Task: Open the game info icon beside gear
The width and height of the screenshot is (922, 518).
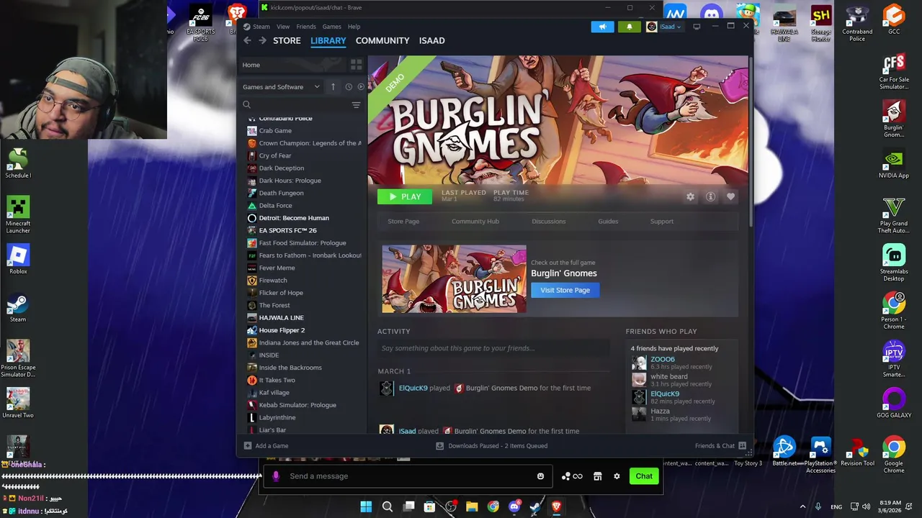Action: click(x=710, y=196)
